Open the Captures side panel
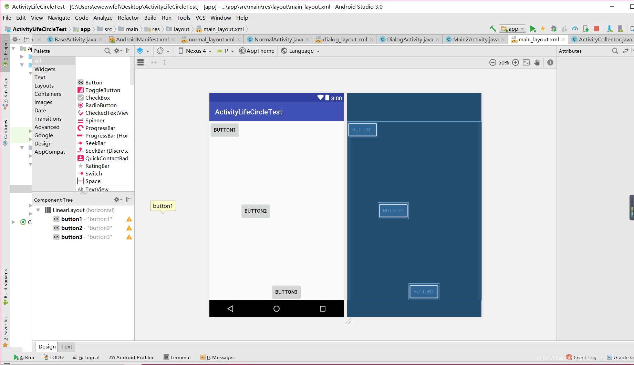634x365 pixels. 5,133
